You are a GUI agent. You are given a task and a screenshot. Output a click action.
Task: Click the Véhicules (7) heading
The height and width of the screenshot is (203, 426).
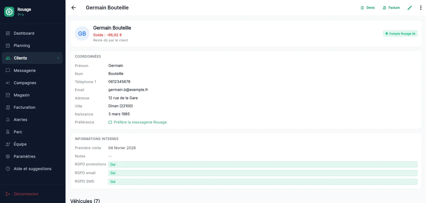(85, 201)
